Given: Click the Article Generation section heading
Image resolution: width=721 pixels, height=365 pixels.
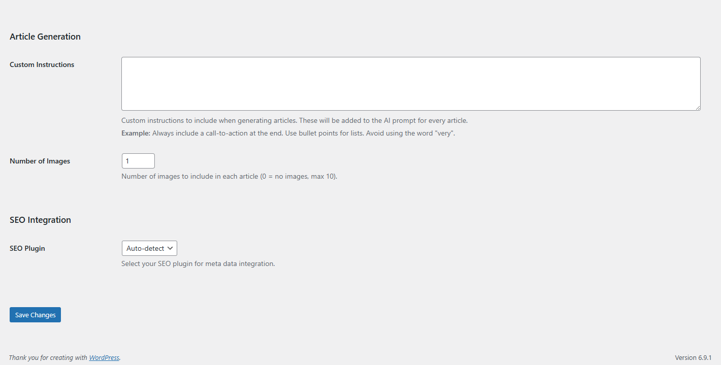Looking at the screenshot, I should [45, 36].
